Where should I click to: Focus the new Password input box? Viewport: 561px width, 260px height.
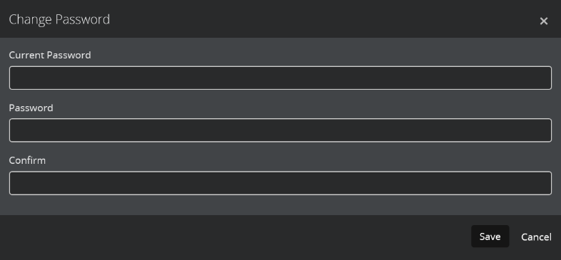click(280, 130)
